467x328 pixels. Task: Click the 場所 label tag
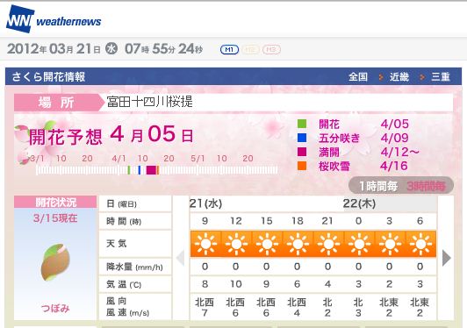coord(56,103)
